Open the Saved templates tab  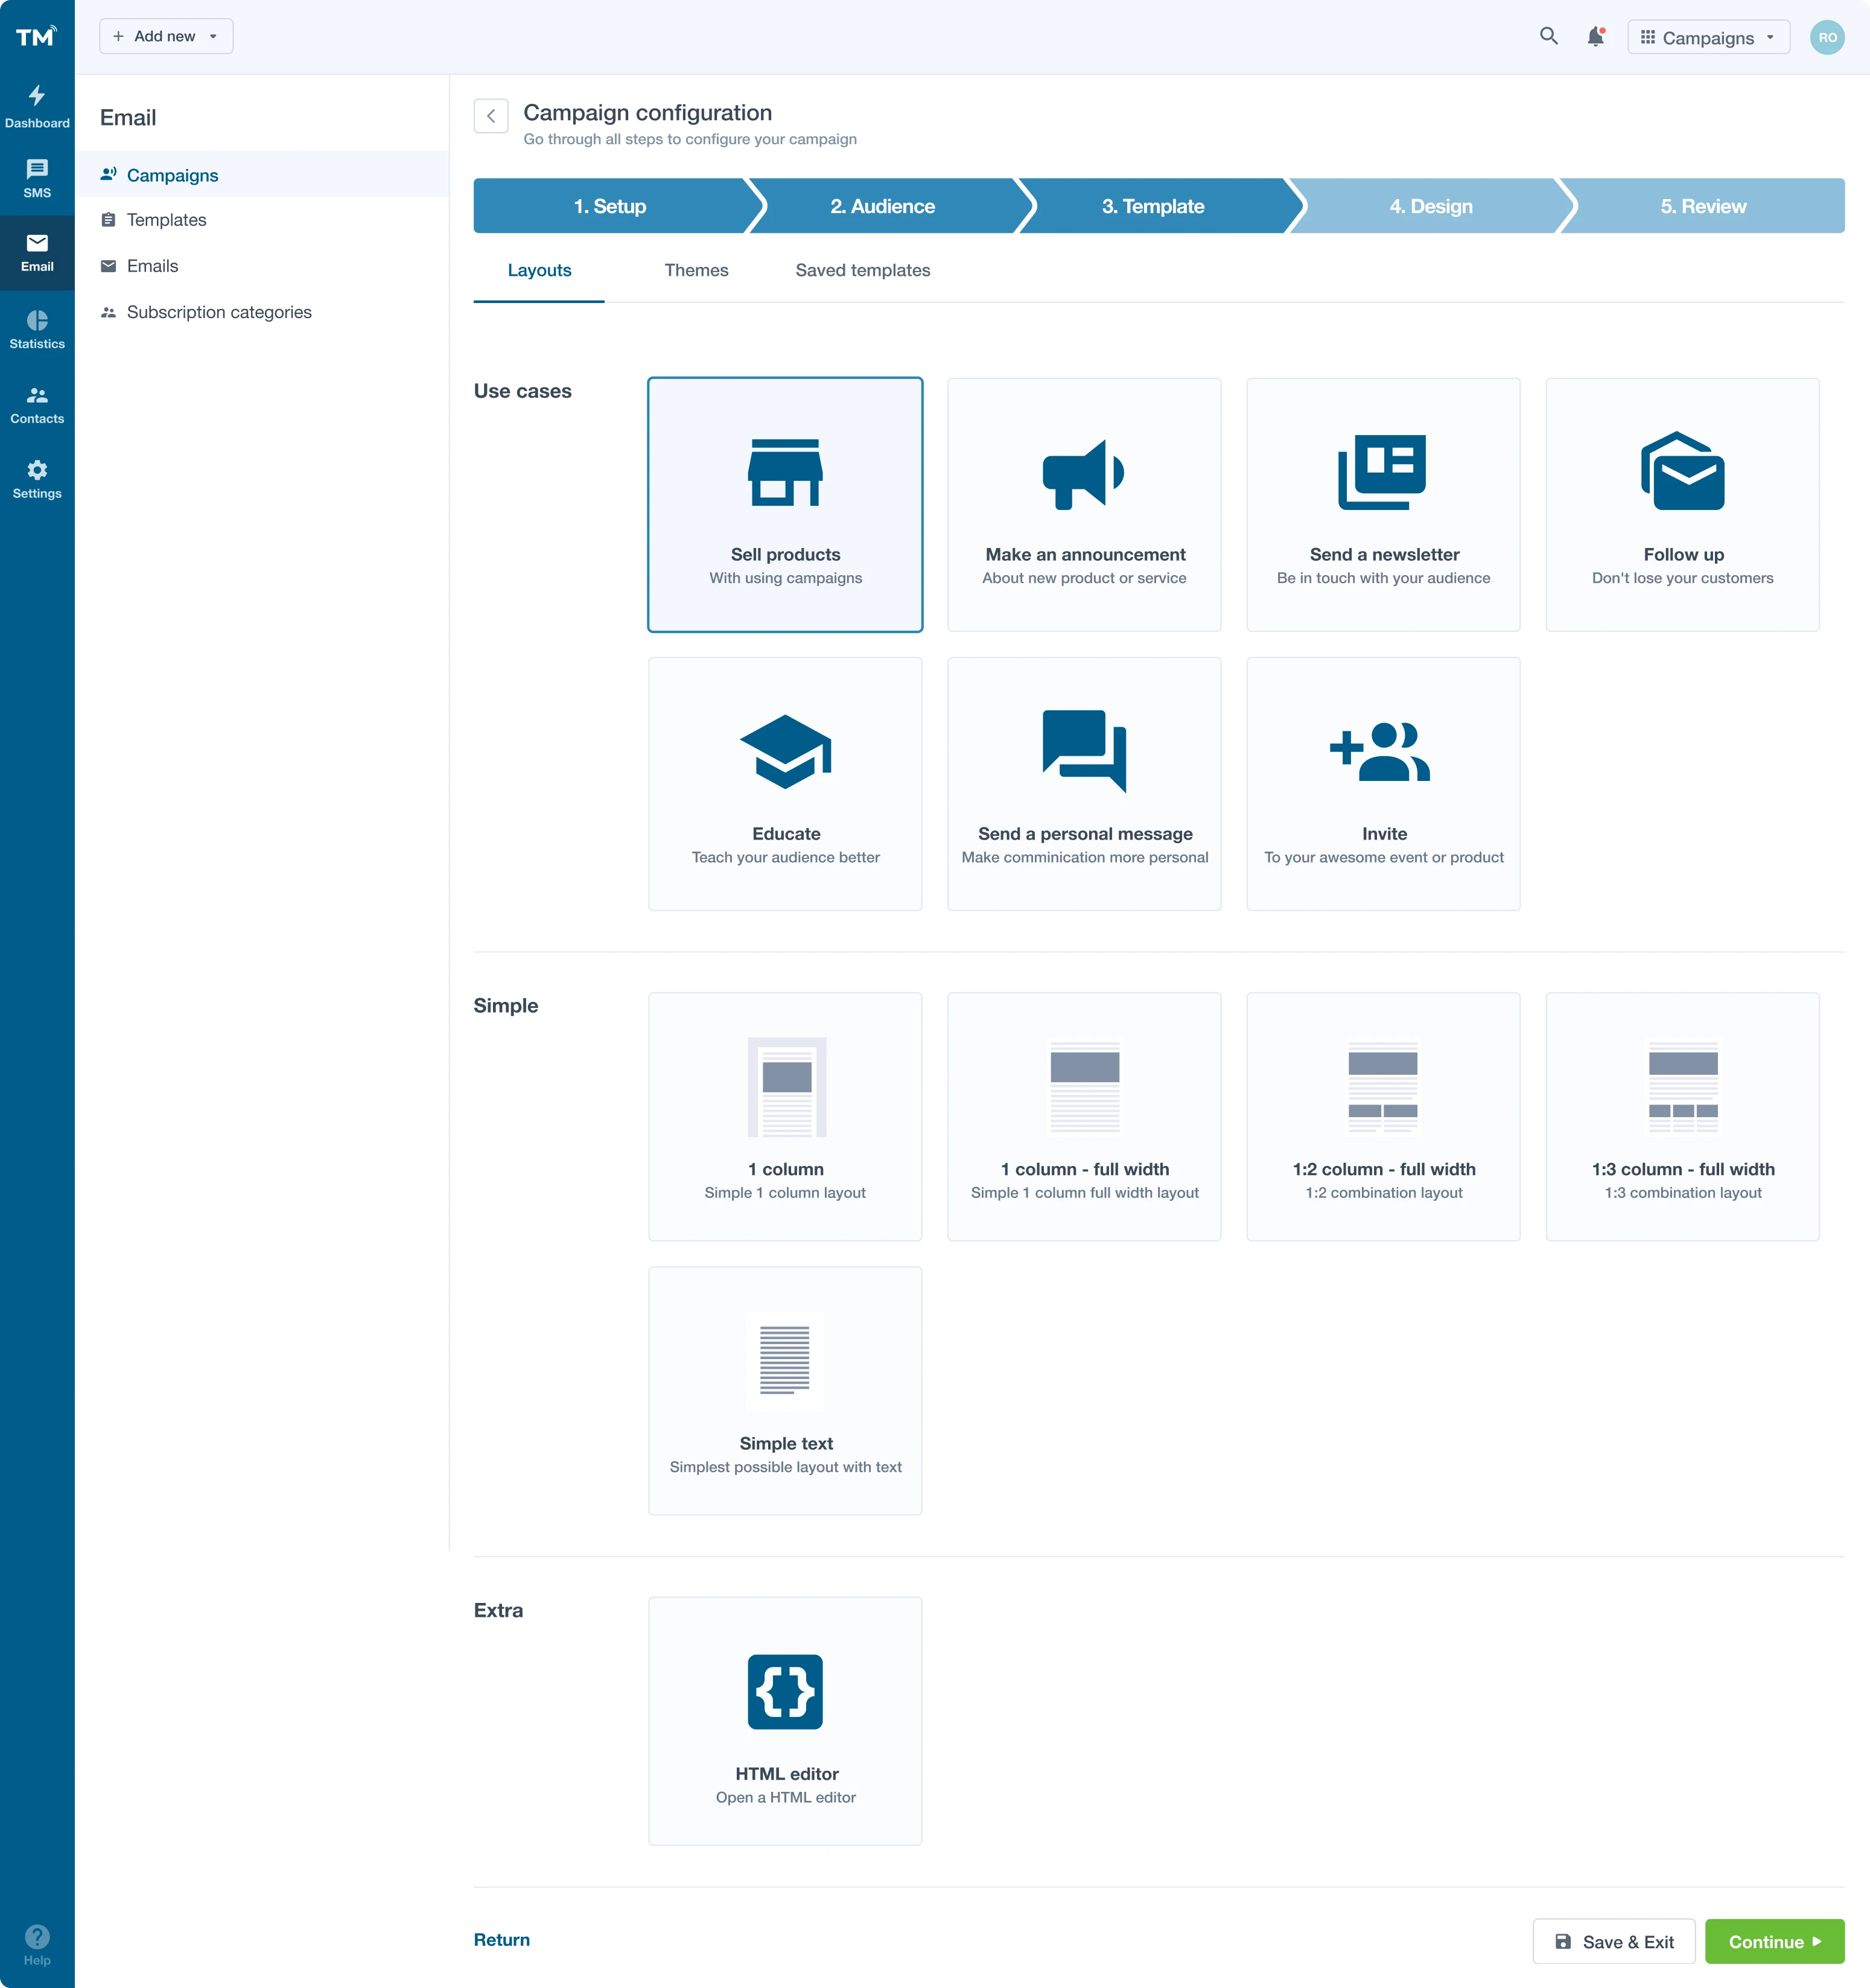click(x=862, y=270)
